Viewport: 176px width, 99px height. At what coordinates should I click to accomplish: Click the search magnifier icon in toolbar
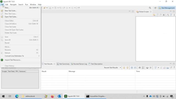(x=150, y=8)
